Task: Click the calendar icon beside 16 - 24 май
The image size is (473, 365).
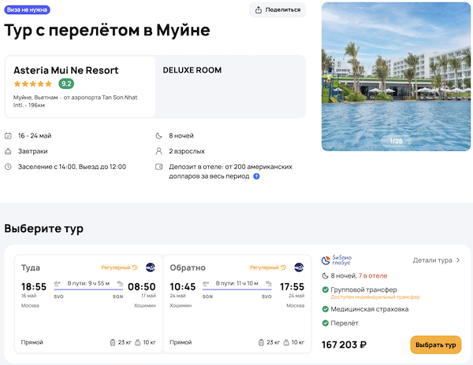Action: click(x=8, y=136)
